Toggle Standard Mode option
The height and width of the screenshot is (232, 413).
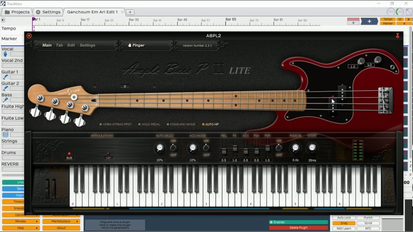click(181, 124)
